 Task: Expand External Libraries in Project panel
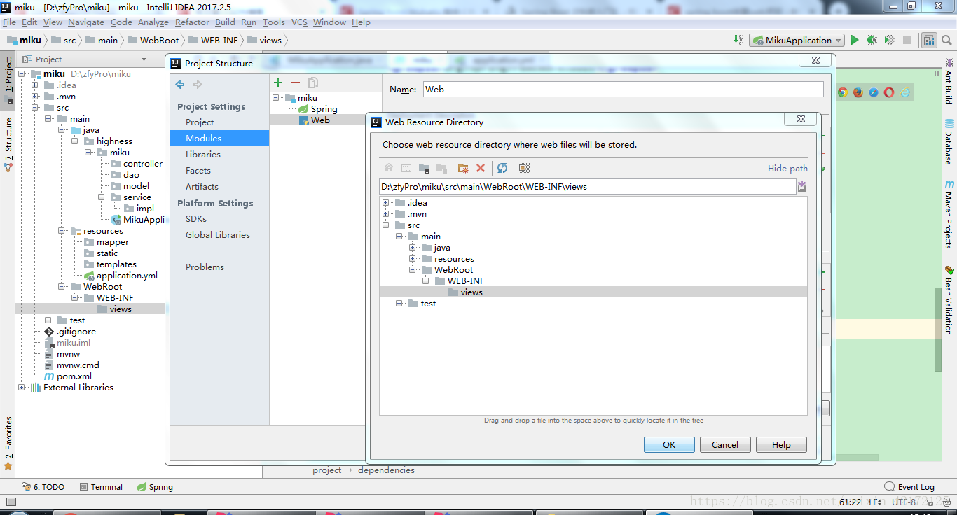pos(22,388)
